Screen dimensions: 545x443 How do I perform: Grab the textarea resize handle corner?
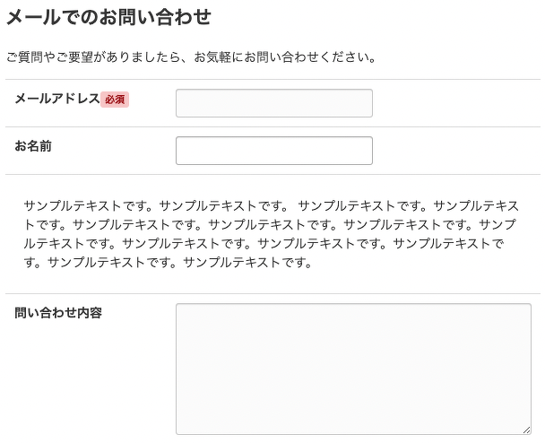(x=526, y=430)
